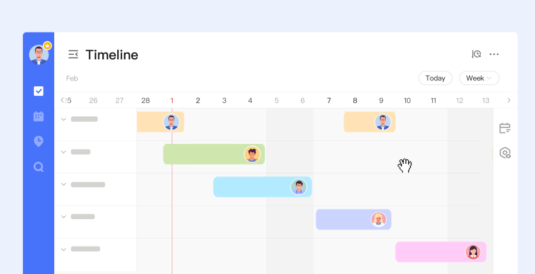Collapse the menu next to Timeline title

click(73, 54)
